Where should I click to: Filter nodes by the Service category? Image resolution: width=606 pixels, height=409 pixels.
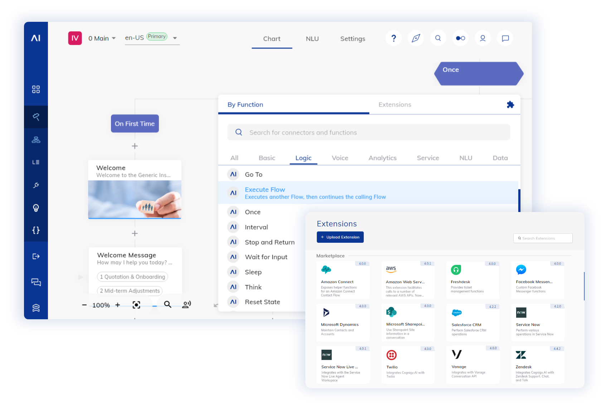pos(428,158)
